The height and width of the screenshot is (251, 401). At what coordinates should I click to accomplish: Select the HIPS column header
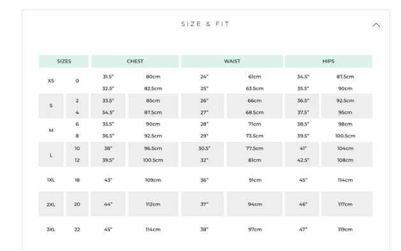pyautogui.click(x=328, y=61)
